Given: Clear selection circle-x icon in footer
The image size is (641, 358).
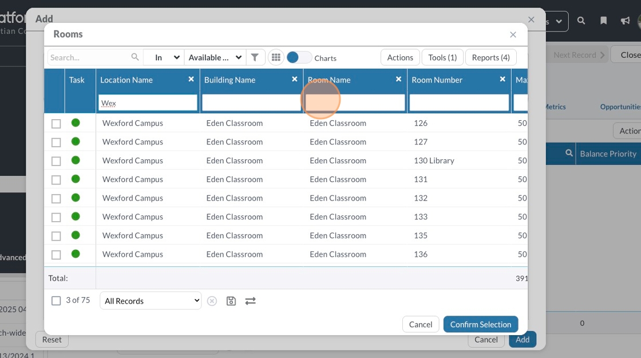Looking at the screenshot, I should [x=212, y=301].
